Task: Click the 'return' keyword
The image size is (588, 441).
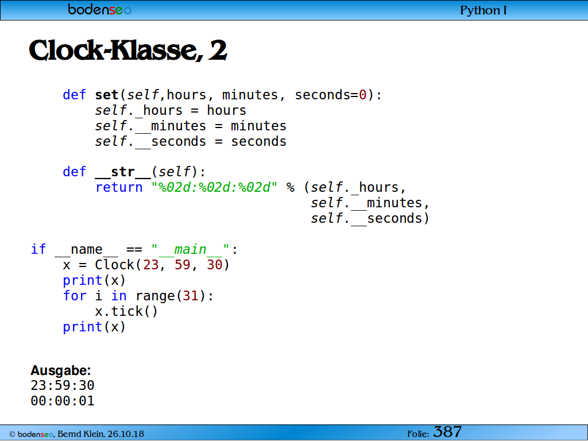Action: point(119,188)
